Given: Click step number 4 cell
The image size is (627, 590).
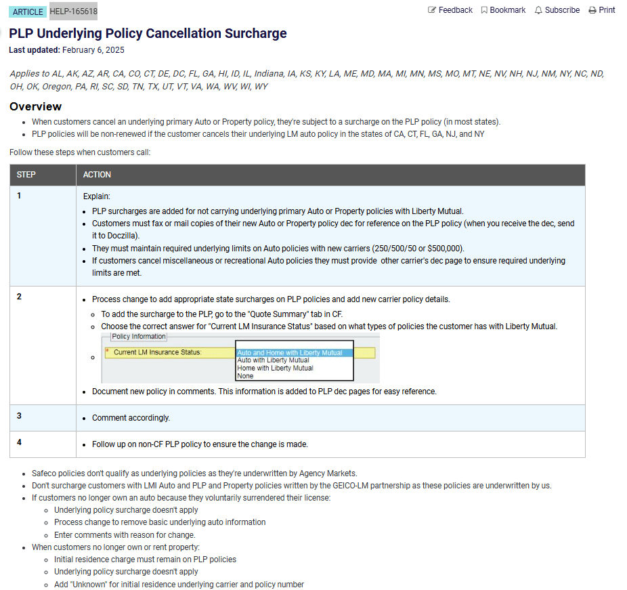Looking at the screenshot, I should (x=43, y=444).
